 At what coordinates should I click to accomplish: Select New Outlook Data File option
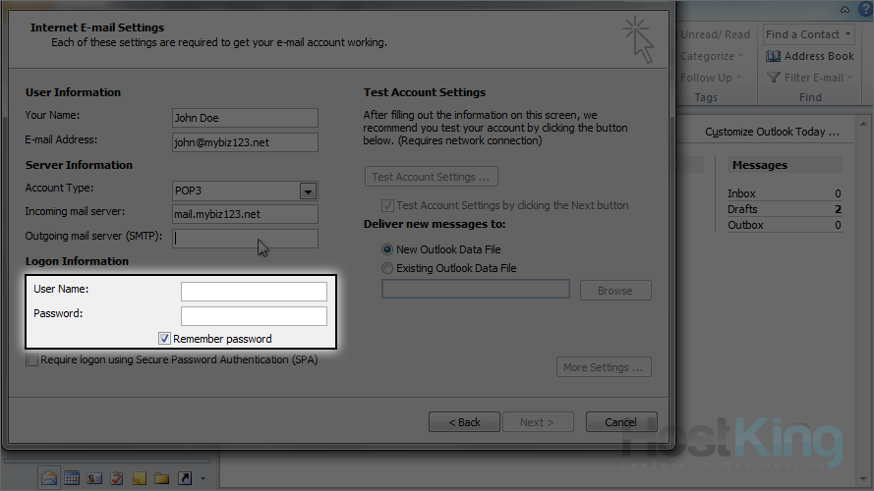387,249
